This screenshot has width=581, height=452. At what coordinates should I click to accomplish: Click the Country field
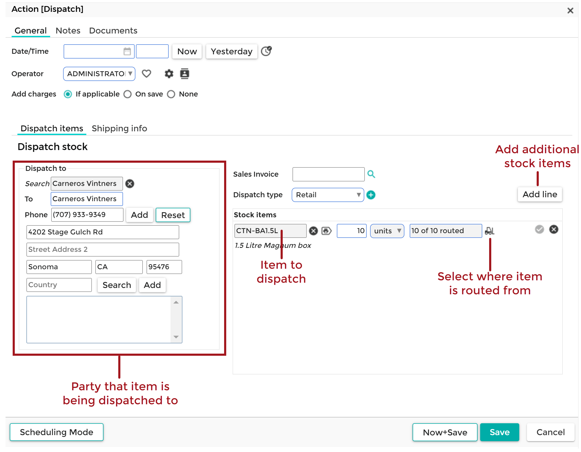click(59, 285)
